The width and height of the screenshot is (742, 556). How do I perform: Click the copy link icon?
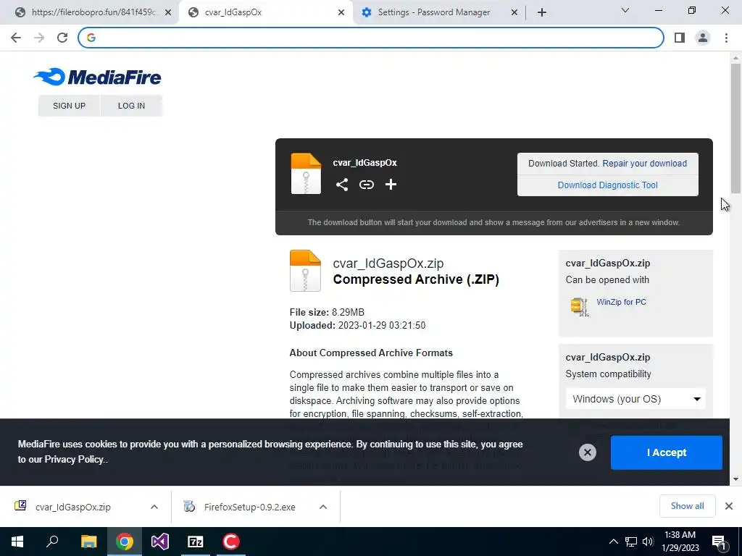366,185
